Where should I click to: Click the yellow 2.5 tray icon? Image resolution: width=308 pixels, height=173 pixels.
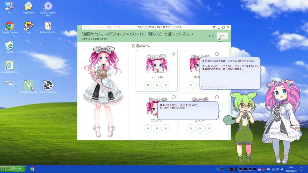[236, 169]
